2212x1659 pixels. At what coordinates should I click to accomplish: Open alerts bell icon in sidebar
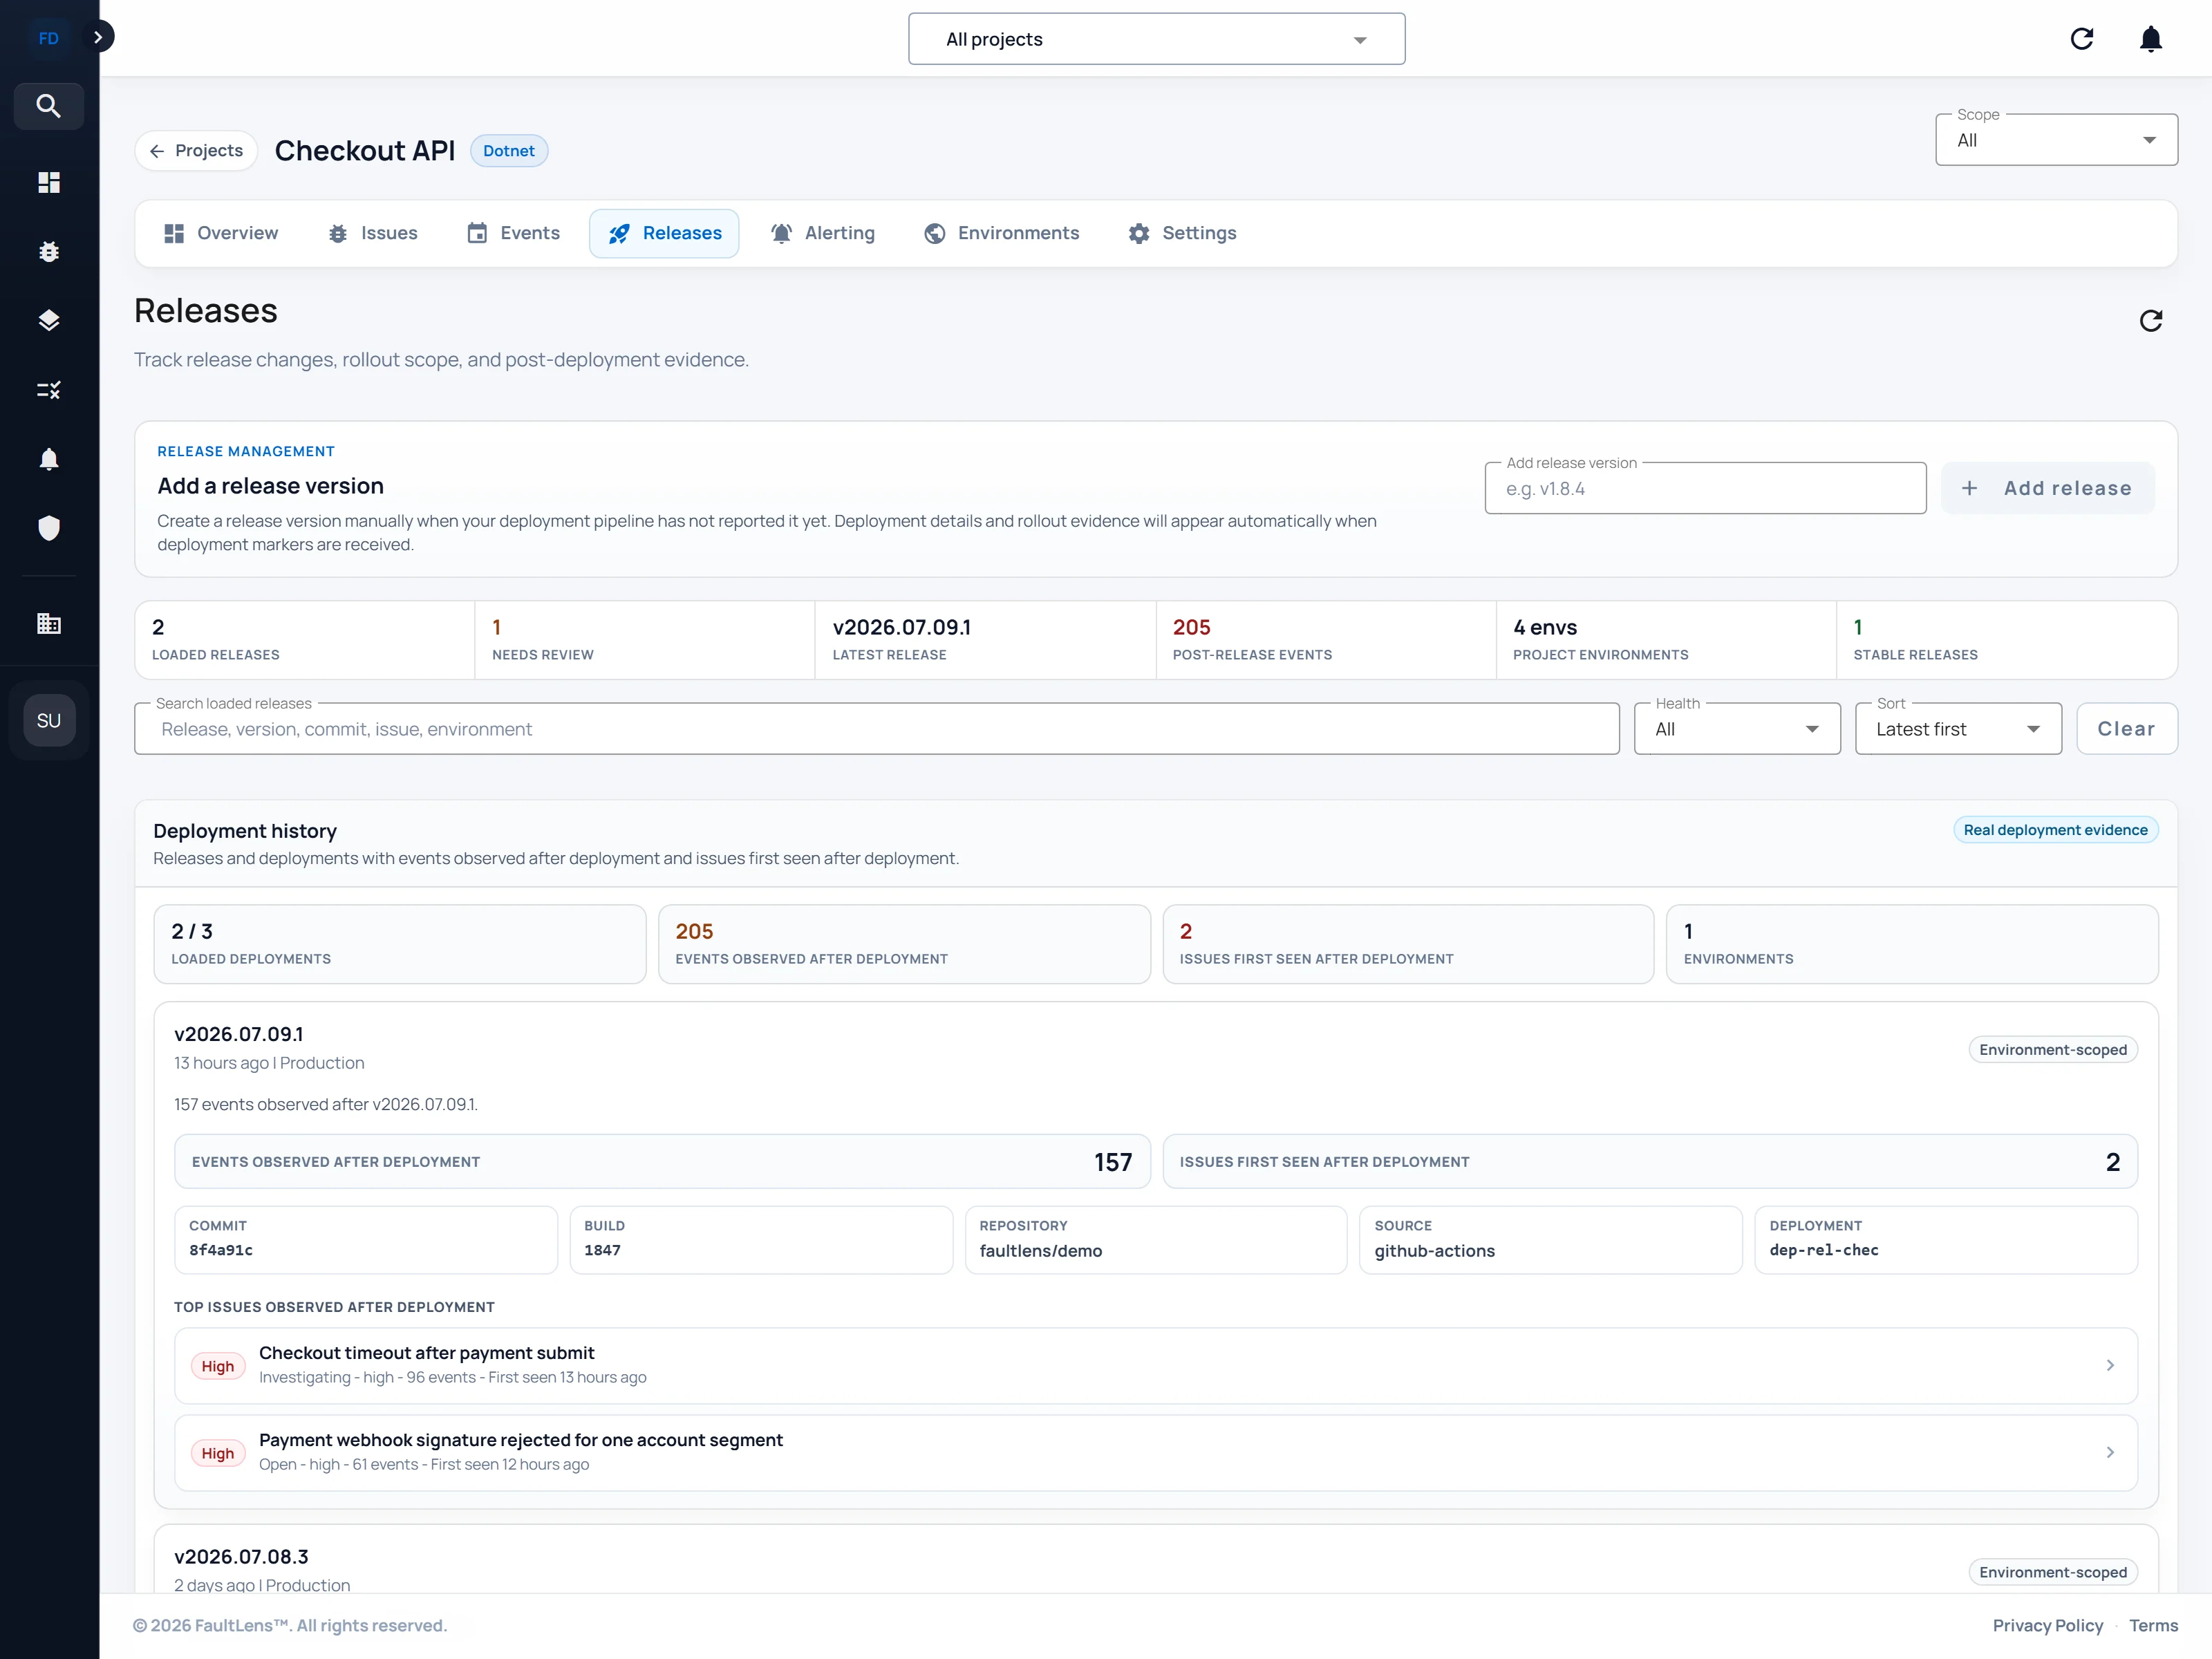pos(48,458)
